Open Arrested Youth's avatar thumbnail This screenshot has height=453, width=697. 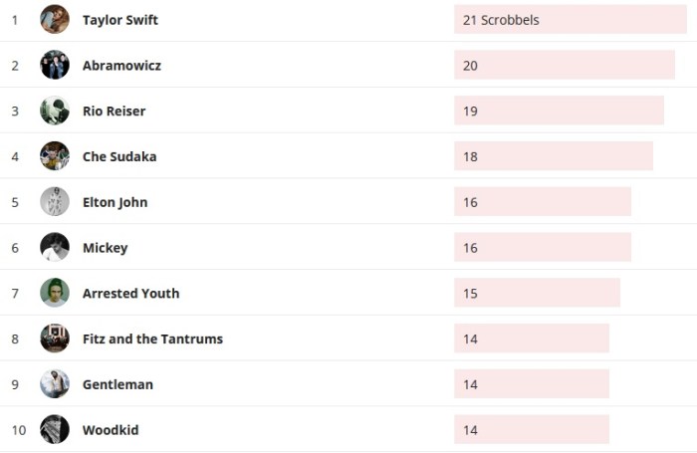55,293
